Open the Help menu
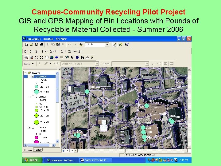The width and height of the screenshot is (221, 166). click(x=80, y=51)
